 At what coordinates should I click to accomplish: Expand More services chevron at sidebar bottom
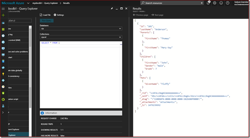click(x=3, y=112)
